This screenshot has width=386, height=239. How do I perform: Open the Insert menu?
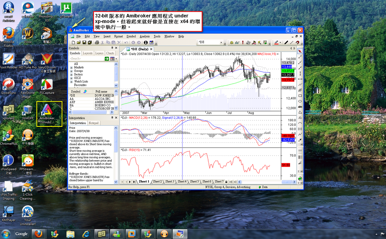(x=107, y=36)
